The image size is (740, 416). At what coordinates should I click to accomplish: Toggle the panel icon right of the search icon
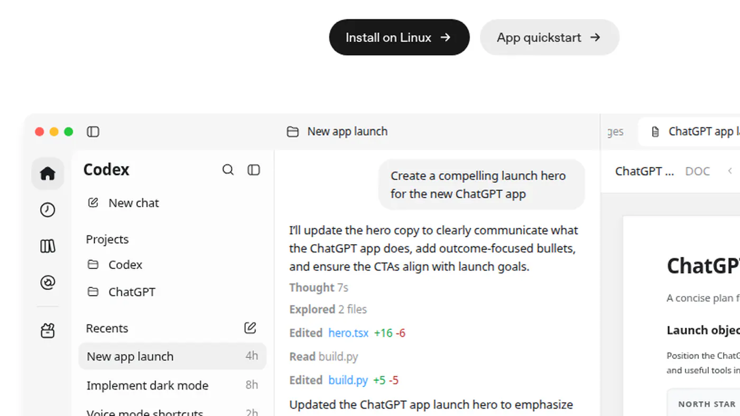(x=254, y=170)
